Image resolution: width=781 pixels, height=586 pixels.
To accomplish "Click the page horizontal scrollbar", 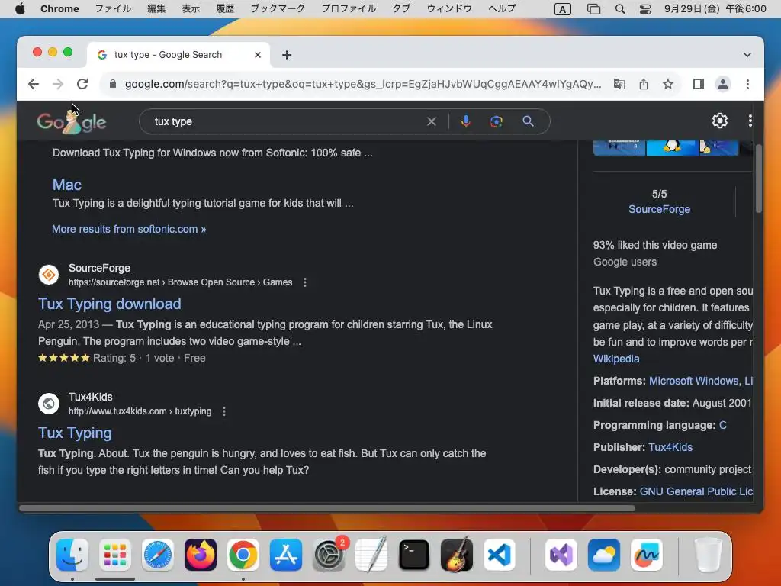I will [326, 508].
